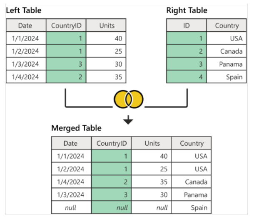Click the green ID 4 cell in Right Table
Image resolution: width=254 pixels, height=217 pixels.
pos(187,77)
